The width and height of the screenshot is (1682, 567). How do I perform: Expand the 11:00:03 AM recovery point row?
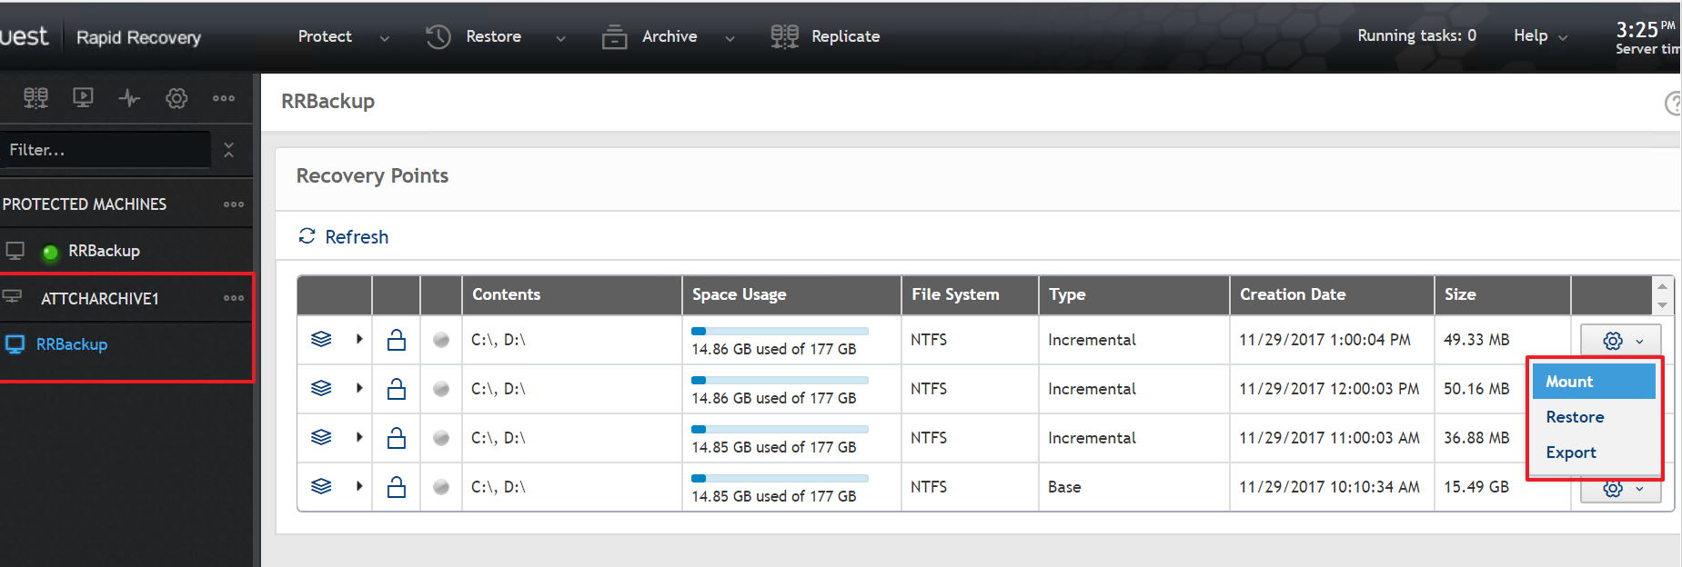(359, 438)
